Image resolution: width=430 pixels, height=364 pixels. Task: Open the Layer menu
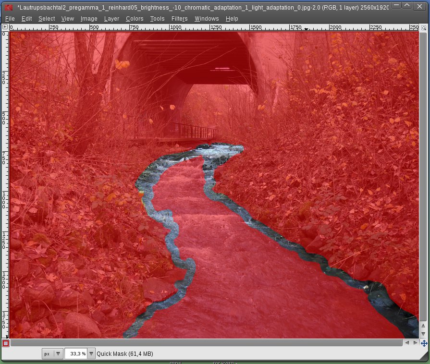click(x=111, y=19)
